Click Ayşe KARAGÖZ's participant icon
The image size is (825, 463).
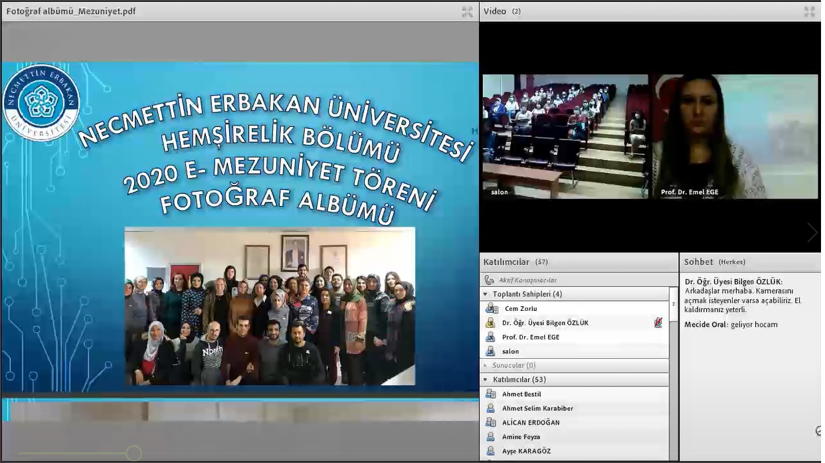490,451
